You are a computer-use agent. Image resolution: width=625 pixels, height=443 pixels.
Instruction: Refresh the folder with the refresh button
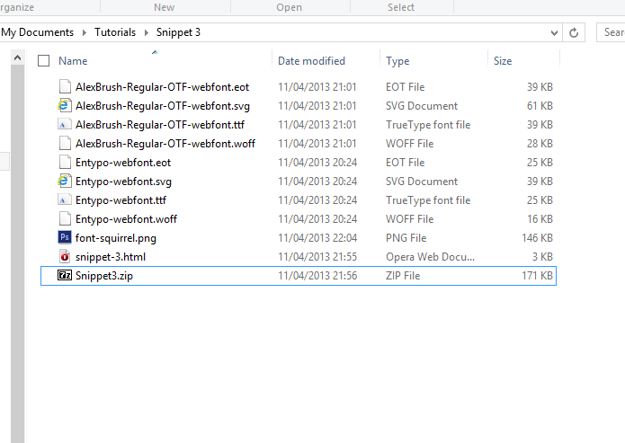point(574,32)
